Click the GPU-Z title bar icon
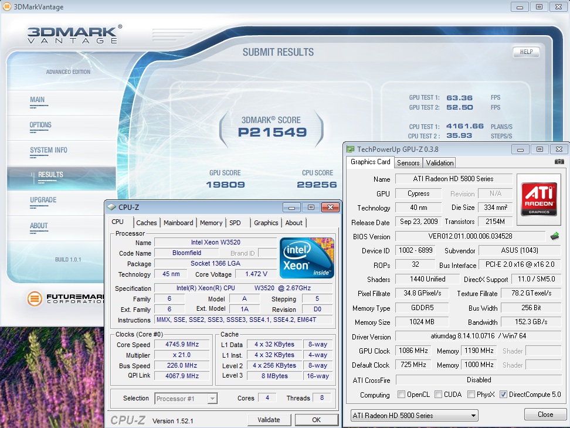Screen dimensions: 570x428 (351, 149)
